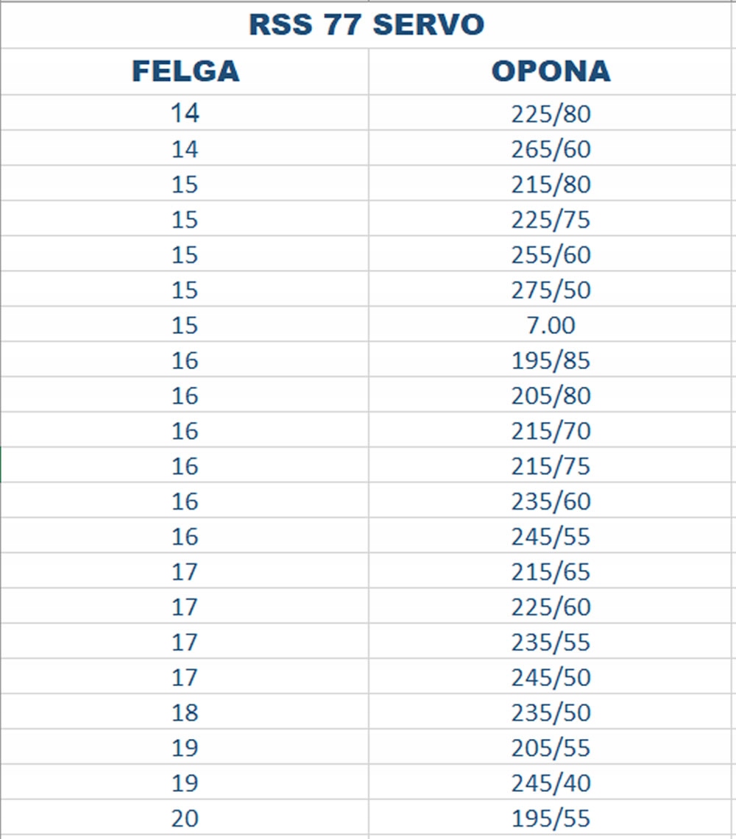Click the 215/80 tire cell
The width and height of the screenshot is (736, 839).
point(551,184)
